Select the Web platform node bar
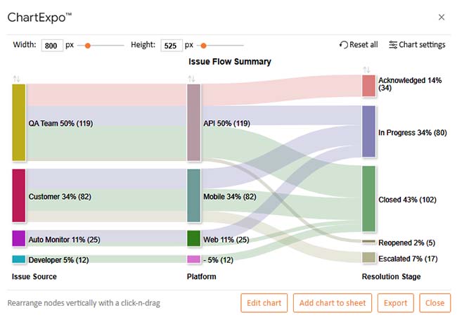The image size is (457, 329). point(194,238)
